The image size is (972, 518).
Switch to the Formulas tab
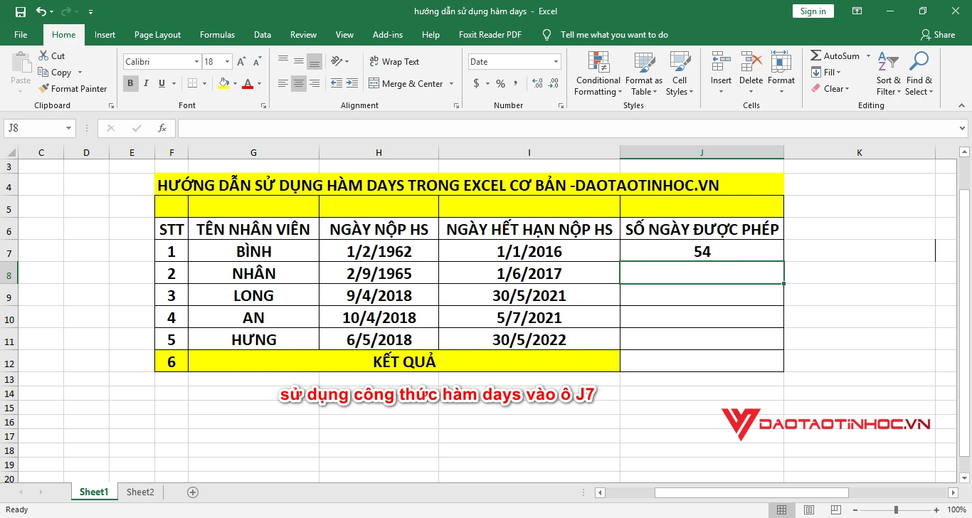point(217,35)
